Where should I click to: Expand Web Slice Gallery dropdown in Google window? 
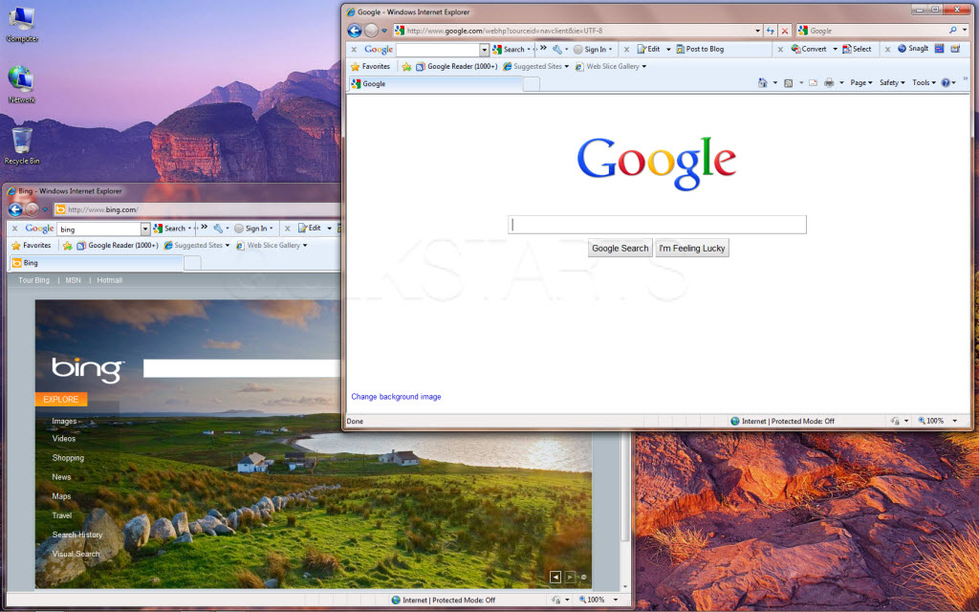643,66
